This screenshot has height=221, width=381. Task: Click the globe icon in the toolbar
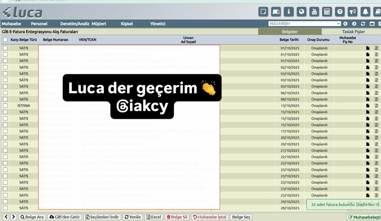(x=302, y=11)
